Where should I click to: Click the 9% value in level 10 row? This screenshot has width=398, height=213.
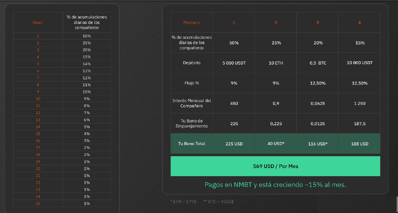click(87, 98)
